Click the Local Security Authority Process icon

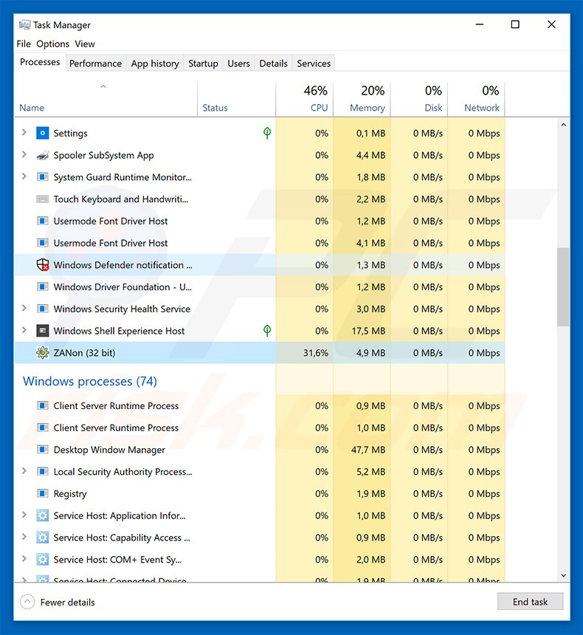tap(43, 471)
